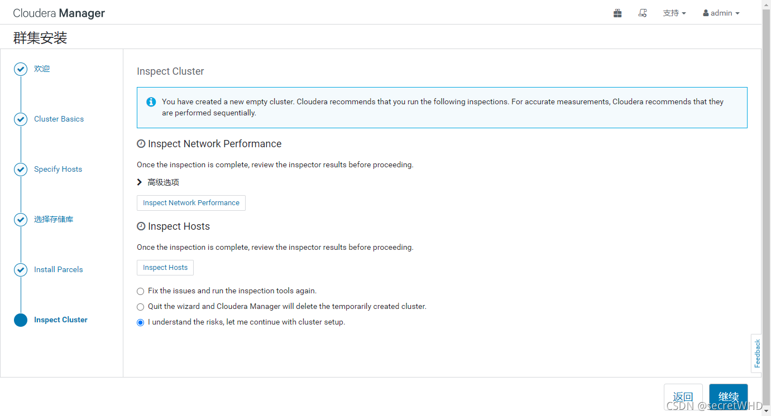
Task: Click the Cloudera Manager logo
Action: 59,13
